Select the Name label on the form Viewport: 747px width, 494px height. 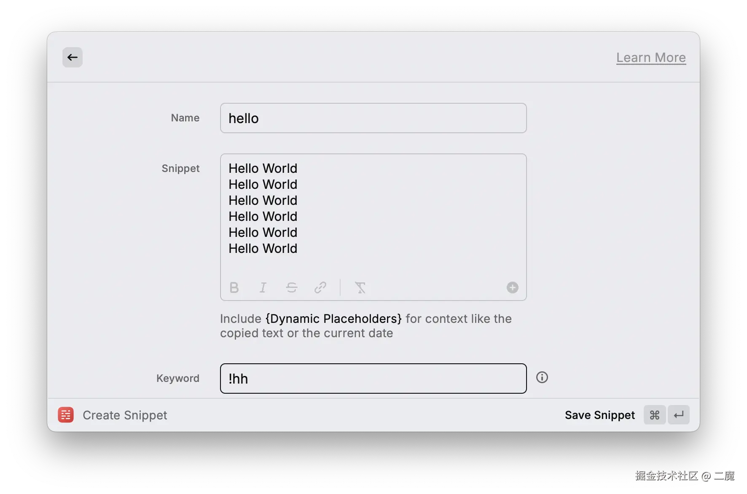tap(185, 118)
